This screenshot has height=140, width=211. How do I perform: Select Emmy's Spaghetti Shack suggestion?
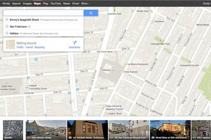(x=43, y=20)
